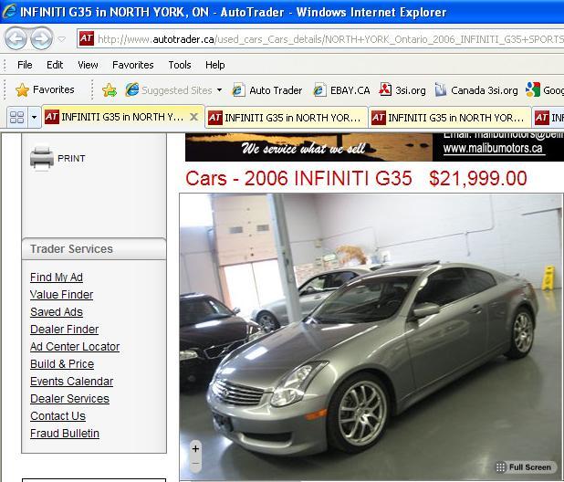Click the Quick Tabs grid icon

pos(17,117)
